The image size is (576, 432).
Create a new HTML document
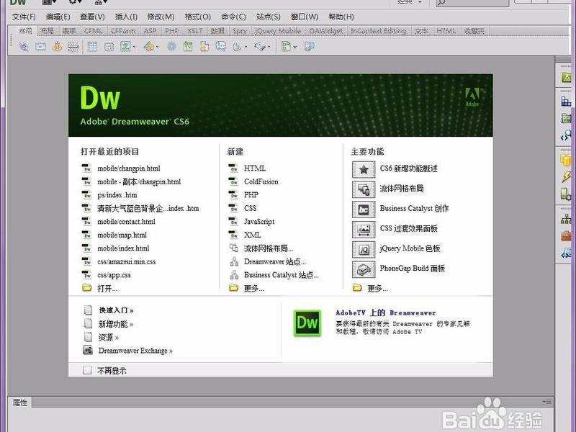(x=255, y=168)
